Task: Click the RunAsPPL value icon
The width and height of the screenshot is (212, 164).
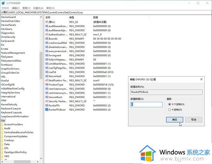Action: coord(47,105)
